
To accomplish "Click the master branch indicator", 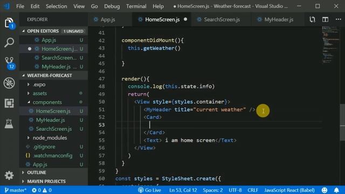I will [x=16, y=190].
